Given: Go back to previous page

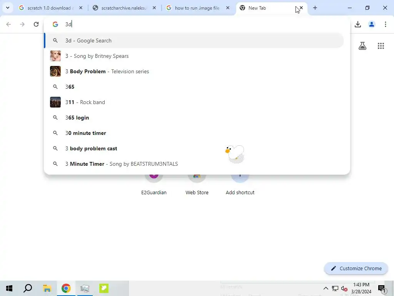Looking at the screenshot, I should click(x=8, y=24).
